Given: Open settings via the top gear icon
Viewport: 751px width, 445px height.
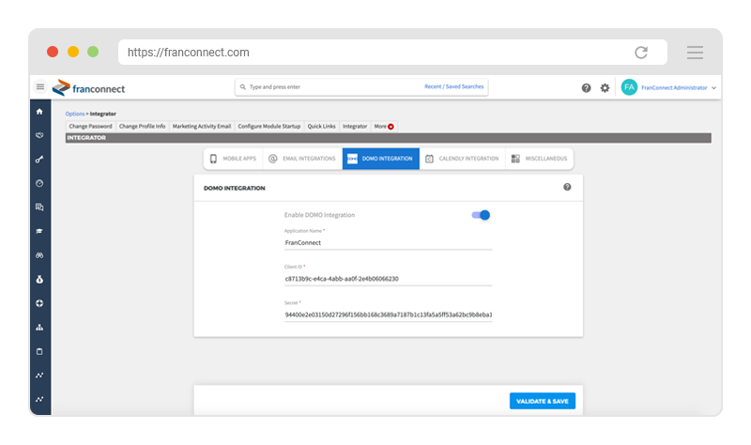Looking at the screenshot, I should 605,87.
